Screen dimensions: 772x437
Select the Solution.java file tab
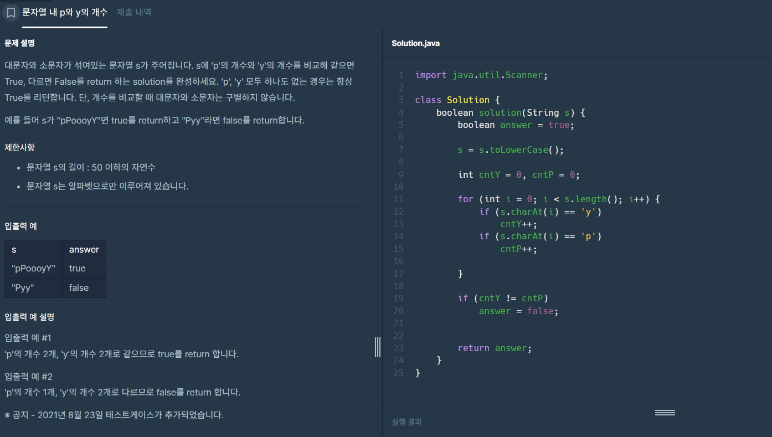(415, 43)
